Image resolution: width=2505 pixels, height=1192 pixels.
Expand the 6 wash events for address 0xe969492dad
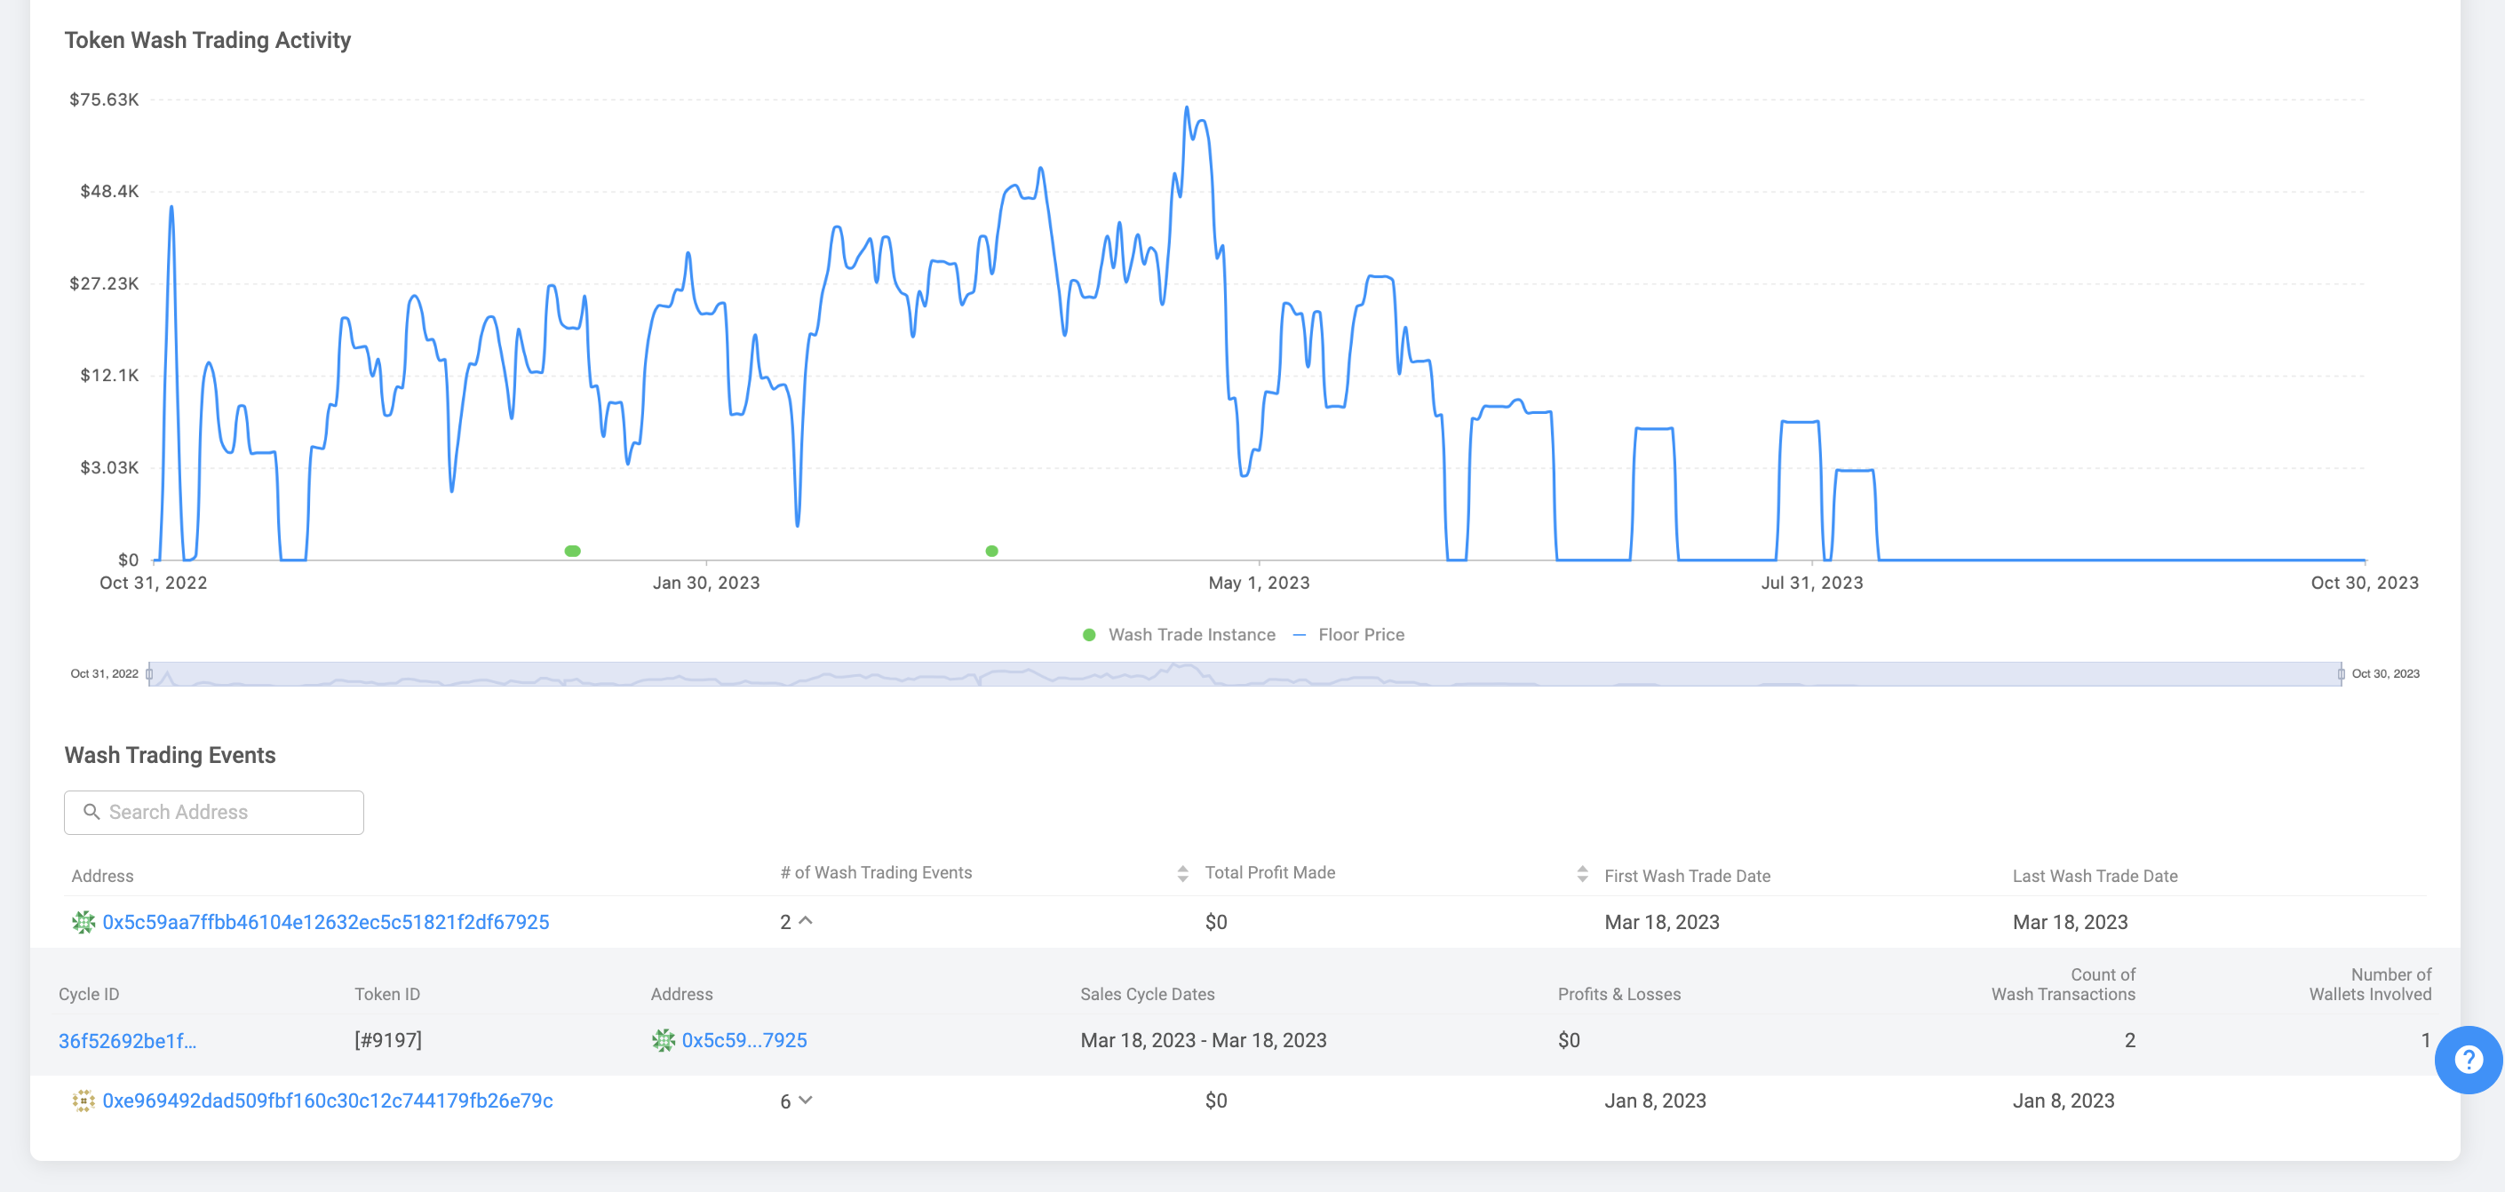[x=805, y=1101]
